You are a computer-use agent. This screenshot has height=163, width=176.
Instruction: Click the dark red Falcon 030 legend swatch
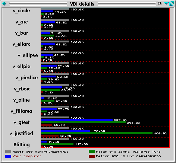click(x=92, y=156)
